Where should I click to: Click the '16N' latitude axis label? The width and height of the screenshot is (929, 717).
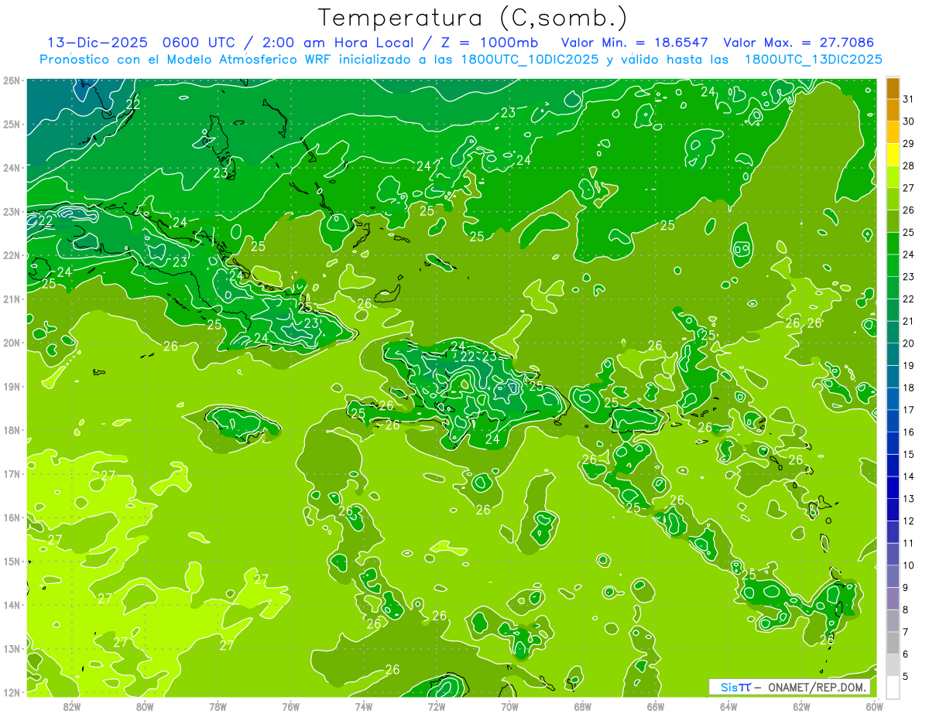(12, 517)
